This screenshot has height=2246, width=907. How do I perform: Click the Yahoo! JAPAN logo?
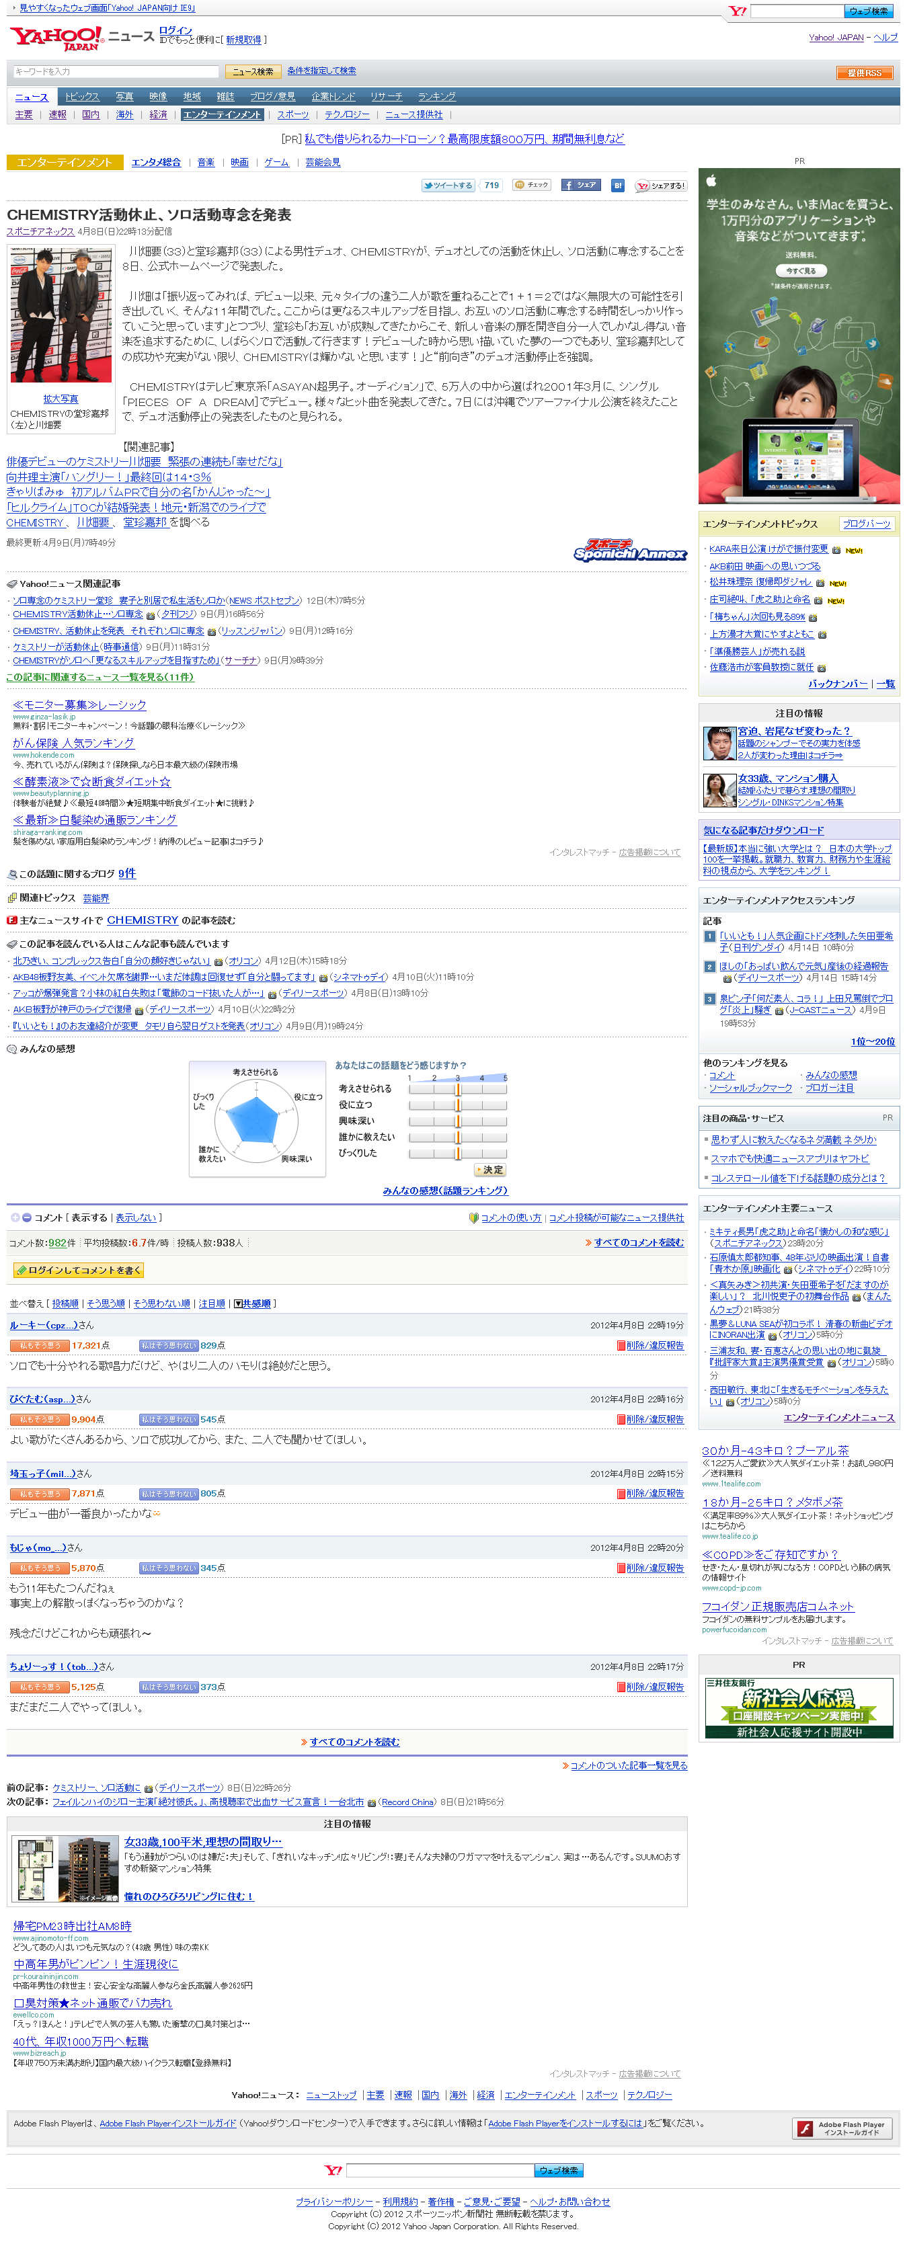click(56, 38)
